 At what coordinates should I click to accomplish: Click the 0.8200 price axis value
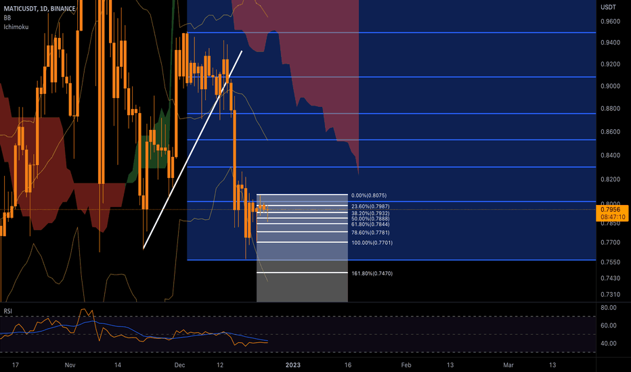(x=610, y=179)
